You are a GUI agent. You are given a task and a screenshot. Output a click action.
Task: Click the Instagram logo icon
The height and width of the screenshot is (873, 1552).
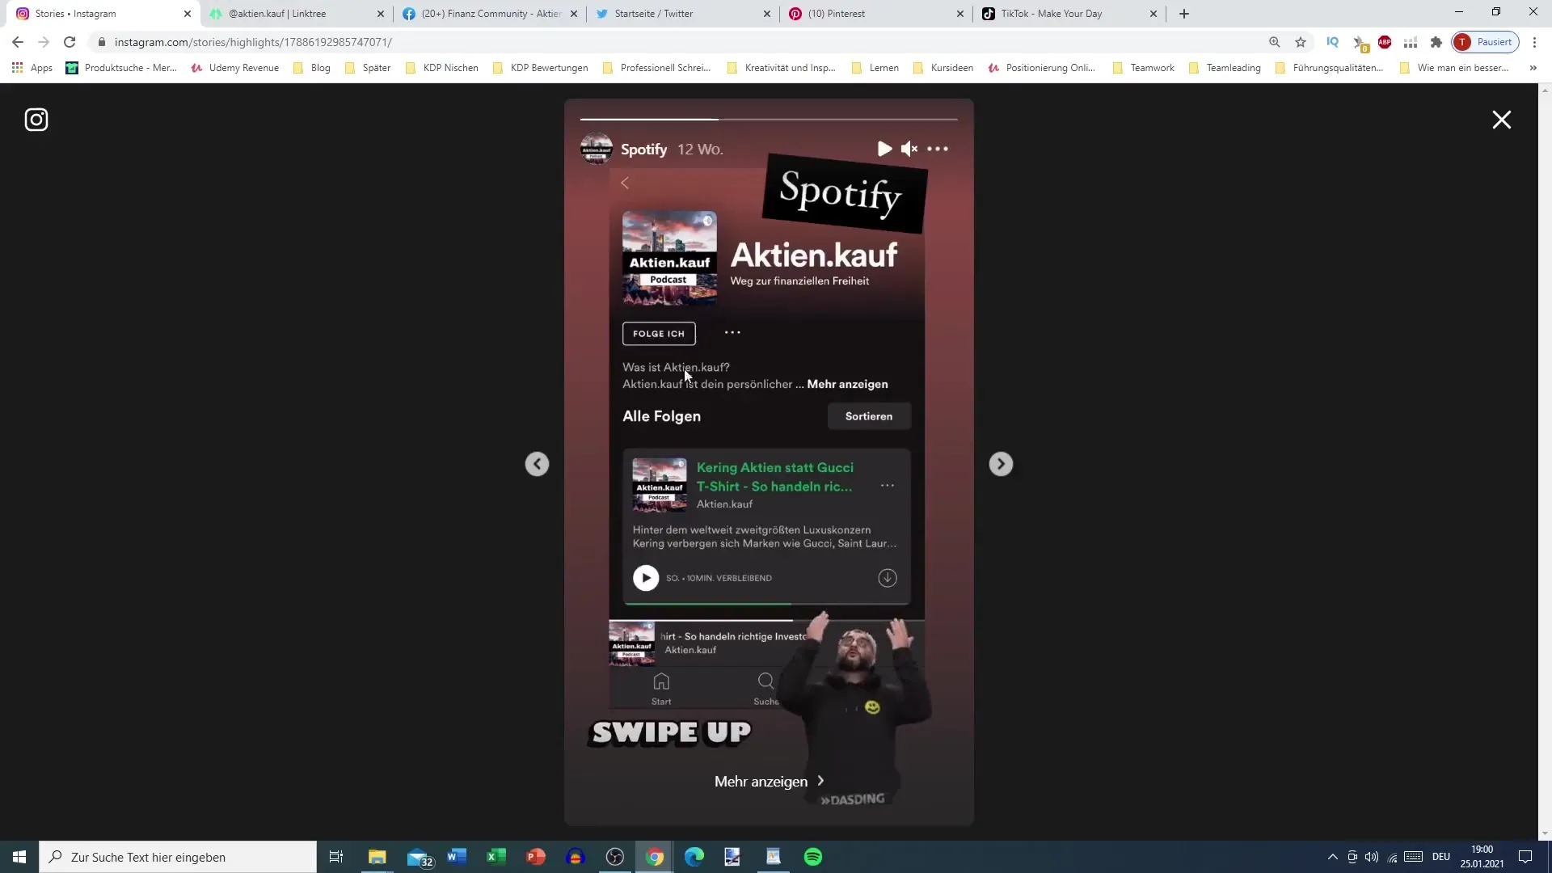pyautogui.click(x=36, y=120)
